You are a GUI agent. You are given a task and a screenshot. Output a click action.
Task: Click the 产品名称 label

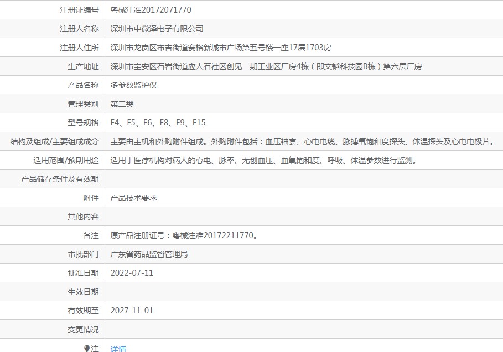(83, 85)
